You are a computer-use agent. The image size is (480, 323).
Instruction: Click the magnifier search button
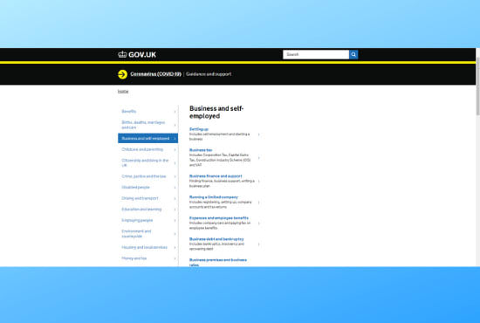tap(353, 54)
